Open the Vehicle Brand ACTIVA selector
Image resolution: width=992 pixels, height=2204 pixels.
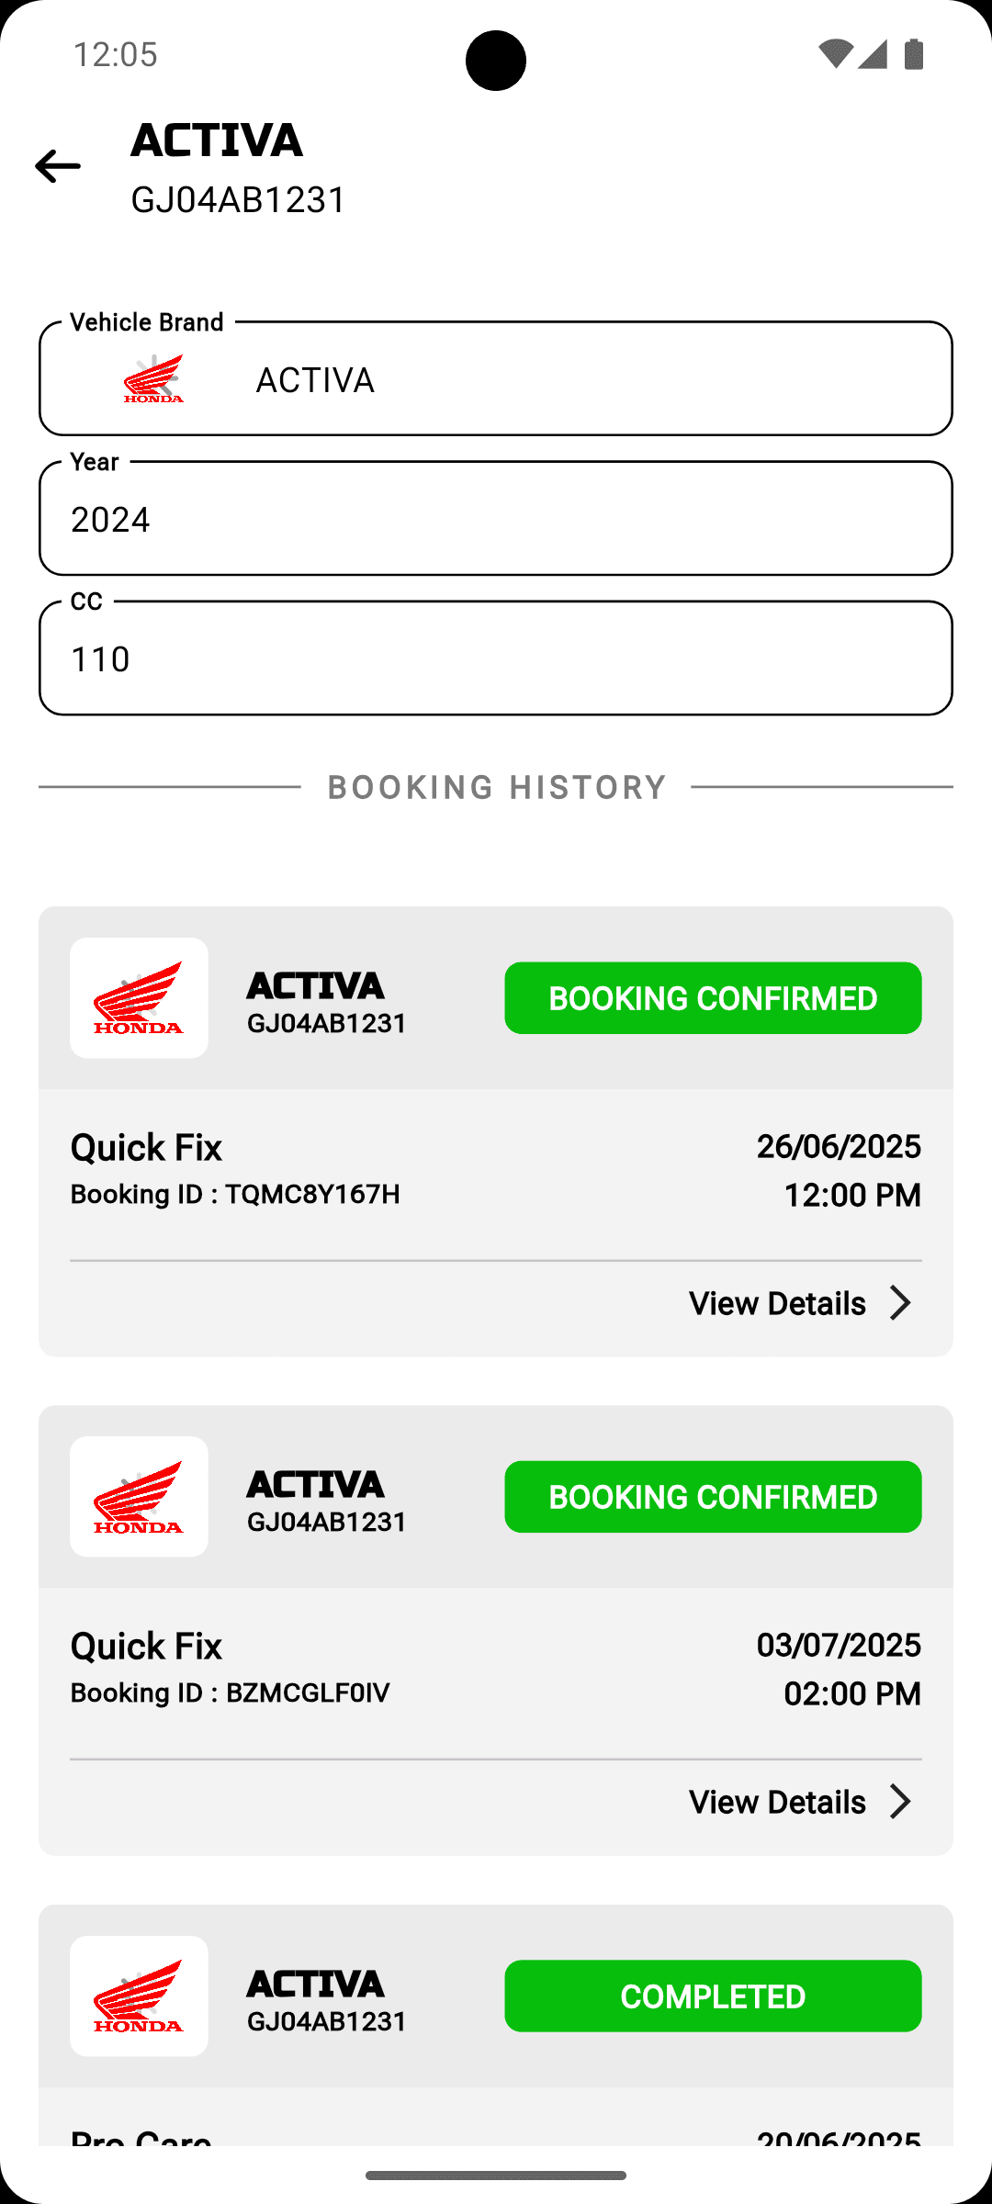(x=496, y=378)
